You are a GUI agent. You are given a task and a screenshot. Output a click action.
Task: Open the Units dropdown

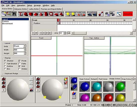click(25, 46)
